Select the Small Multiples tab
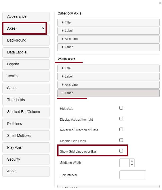 click(x=26, y=136)
